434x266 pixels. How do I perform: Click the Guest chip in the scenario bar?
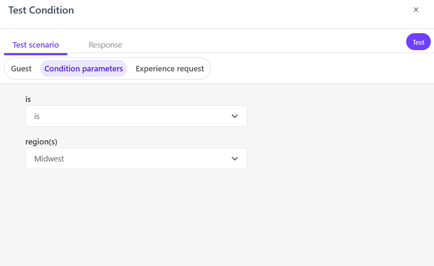click(x=22, y=68)
